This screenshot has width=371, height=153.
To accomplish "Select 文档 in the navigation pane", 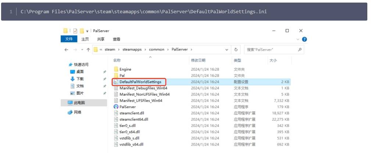I will click(80, 86).
